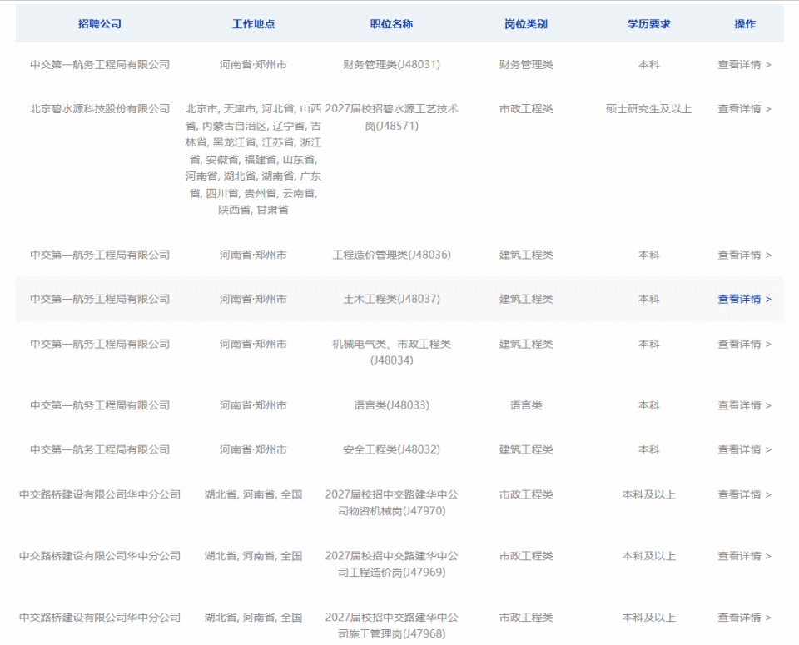
Task: Select the 职位名称 column header
Action: pos(391,24)
